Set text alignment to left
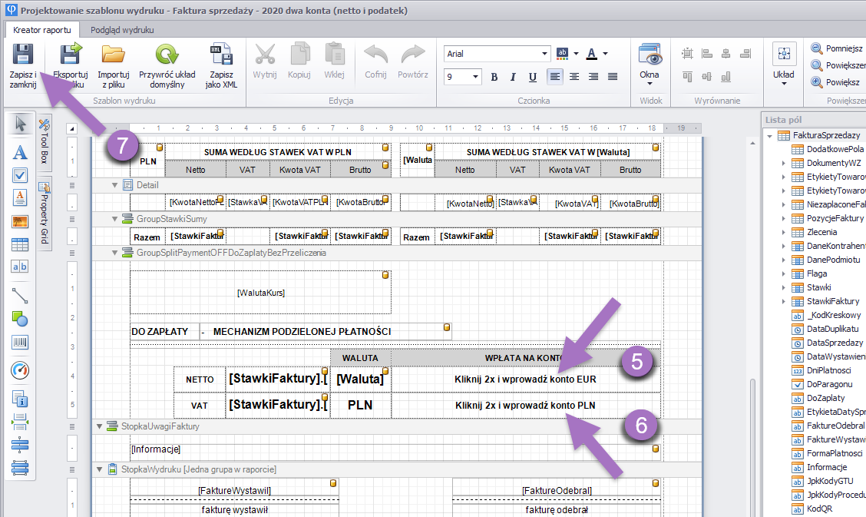 point(554,77)
